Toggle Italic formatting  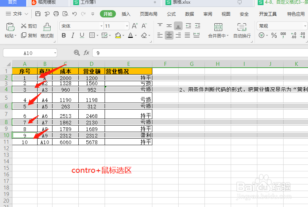(73, 36)
